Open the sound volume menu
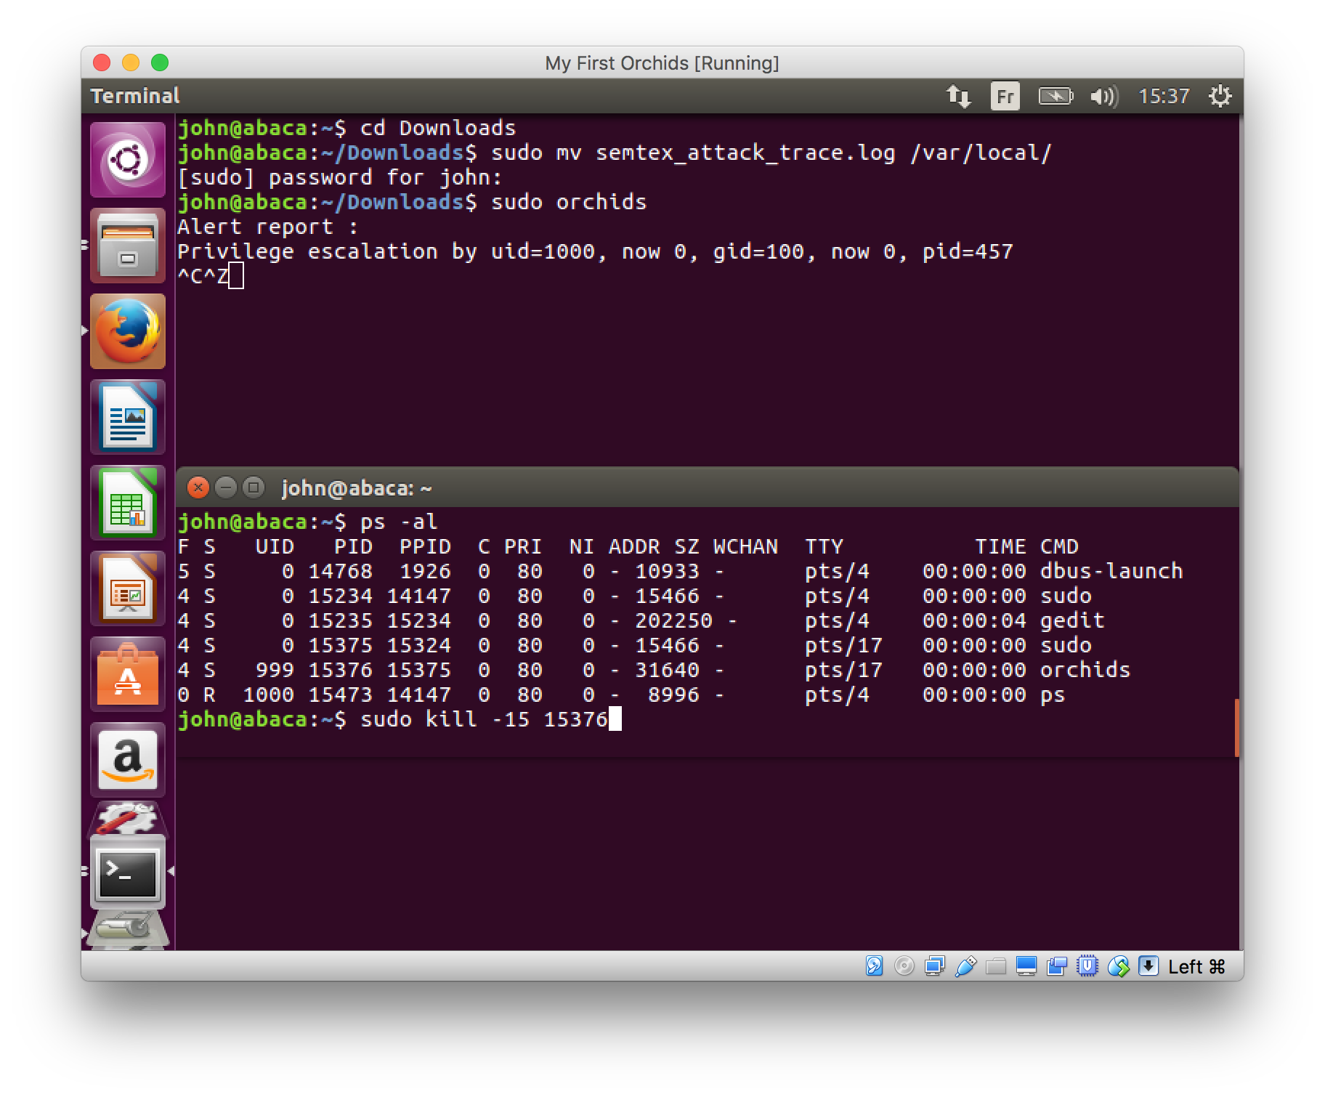Screen dimensions: 1325x1097 point(1103,96)
